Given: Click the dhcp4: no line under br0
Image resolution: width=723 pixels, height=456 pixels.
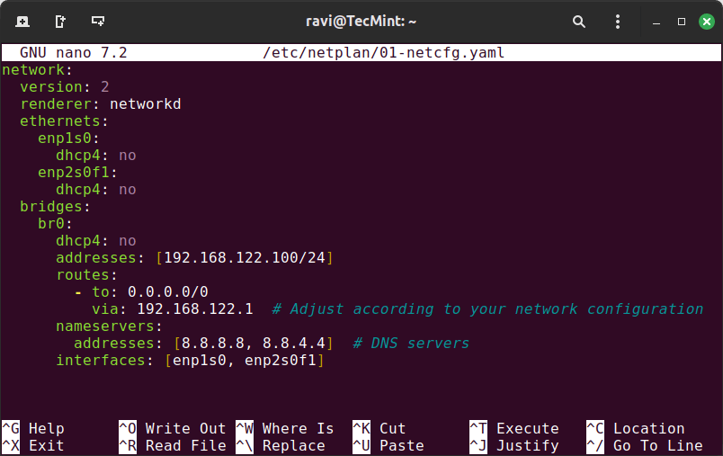Looking at the screenshot, I should coord(96,241).
